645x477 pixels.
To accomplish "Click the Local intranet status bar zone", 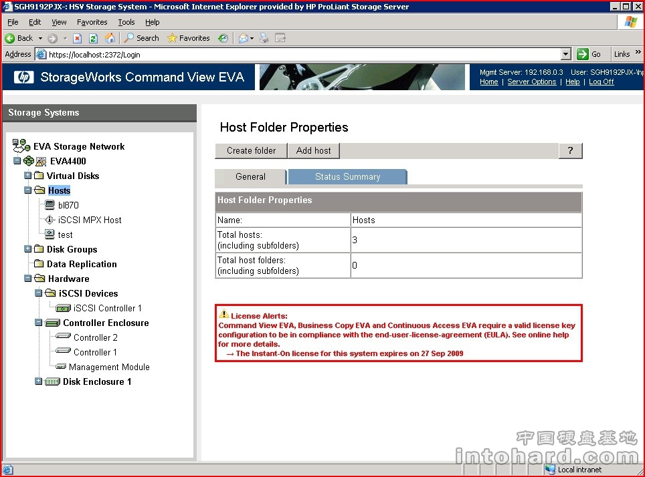I will click(573, 470).
